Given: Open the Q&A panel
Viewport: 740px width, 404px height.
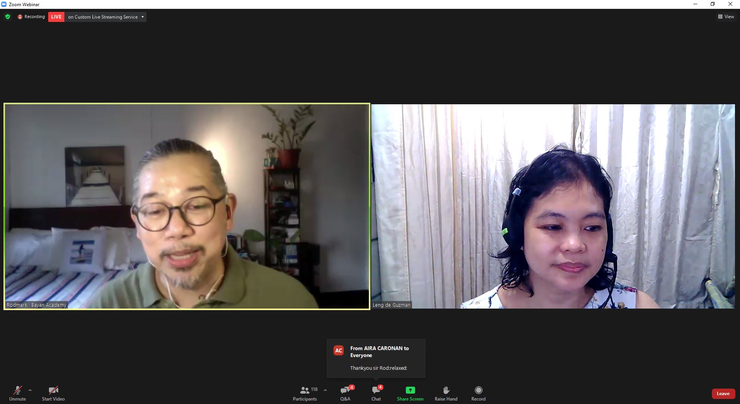Looking at the screenshot, I should (345, 393).
